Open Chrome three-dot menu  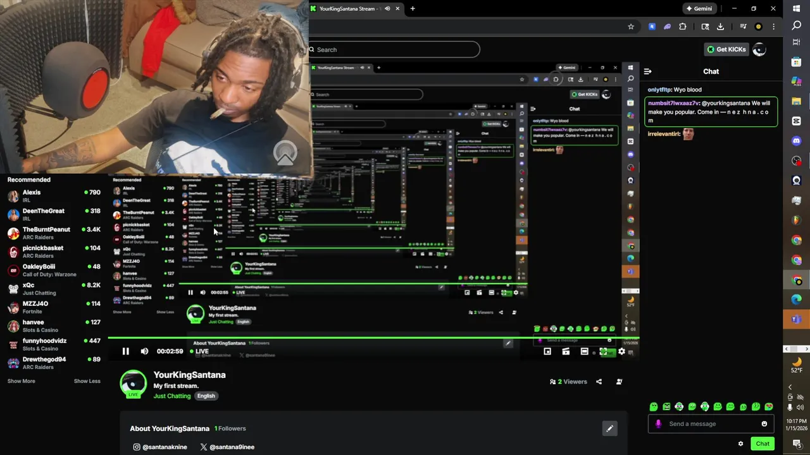(x=773, y=27)
